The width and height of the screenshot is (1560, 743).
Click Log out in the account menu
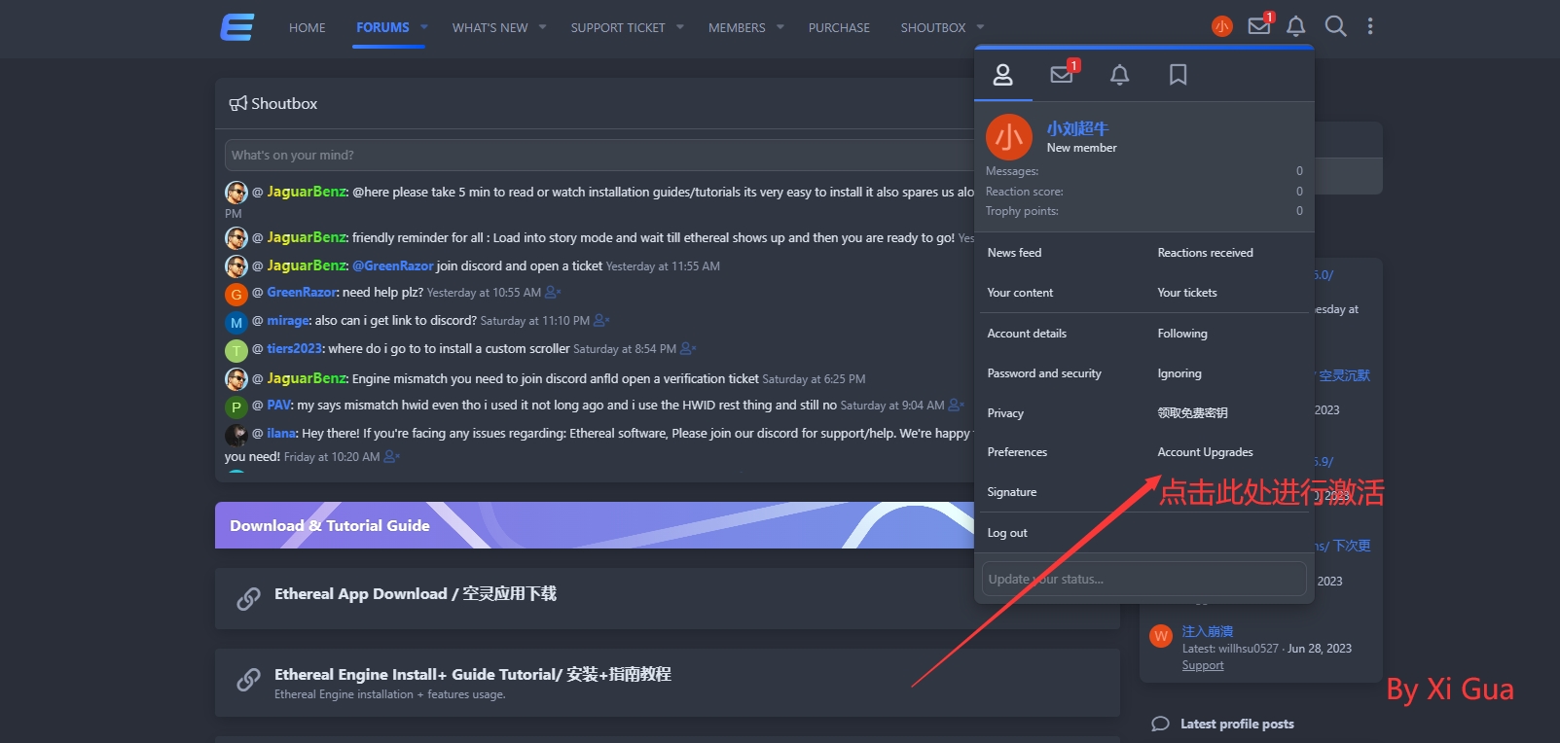coord(1007,533)
